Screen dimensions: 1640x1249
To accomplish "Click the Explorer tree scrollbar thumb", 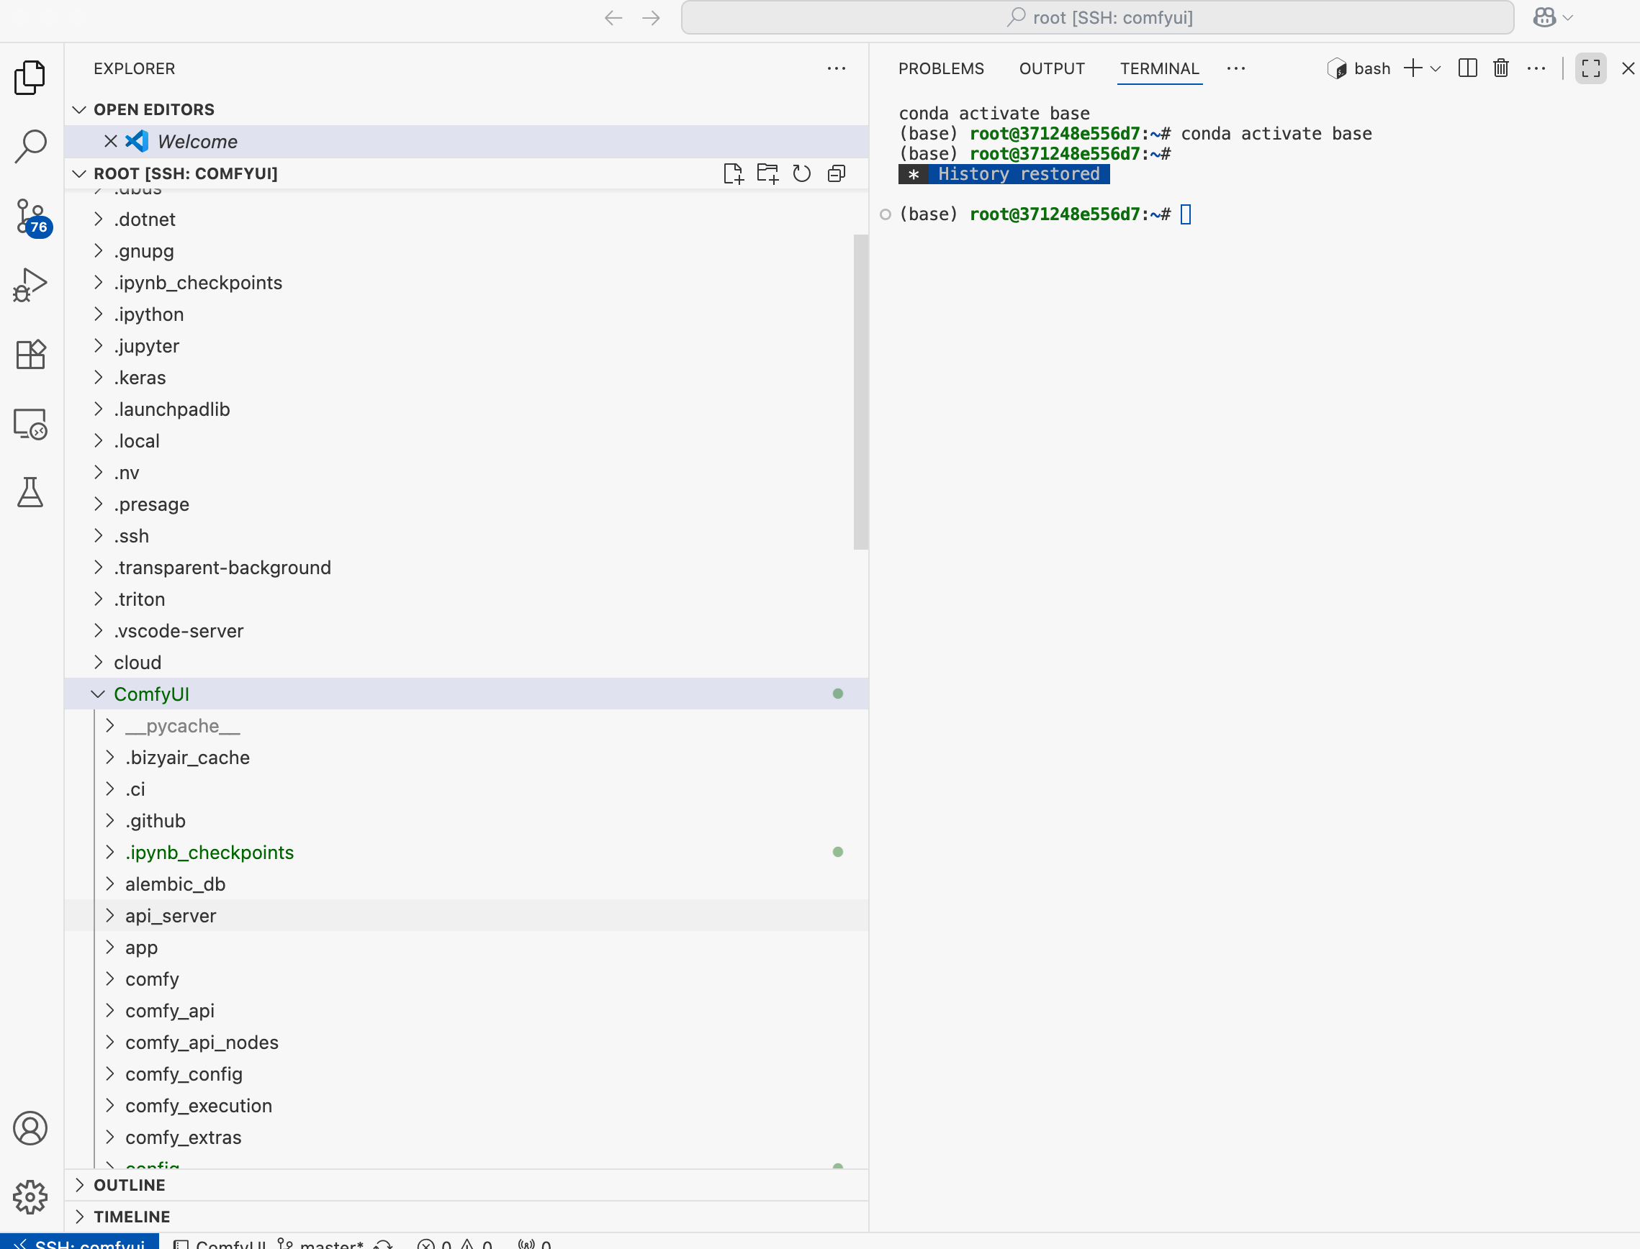I will (860, 392).
